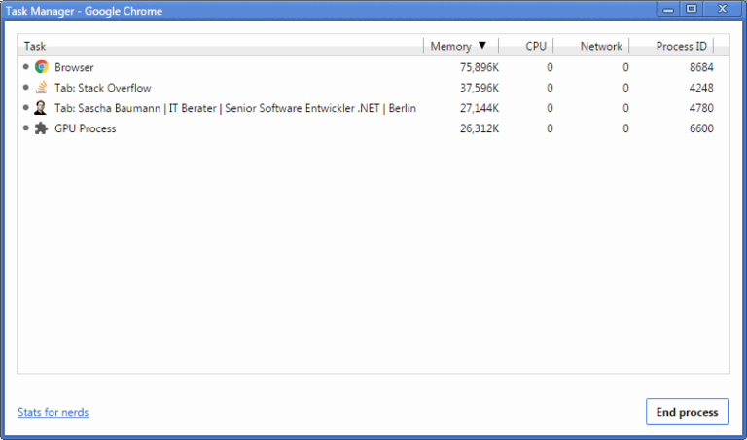Maximize the Task Manager window
Viewport: 747px width, 440px height.
(692, 9)
